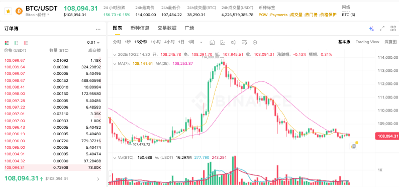Toggle the favorite star for BTC/USDT
Screen dimensions: 399x187
(8, 12)
